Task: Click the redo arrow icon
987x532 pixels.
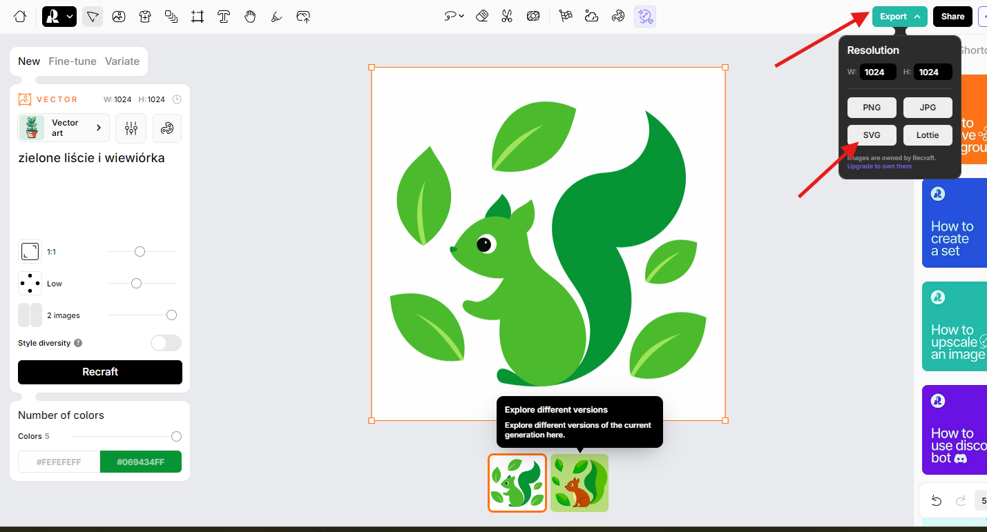Action: tap(961, 501)
